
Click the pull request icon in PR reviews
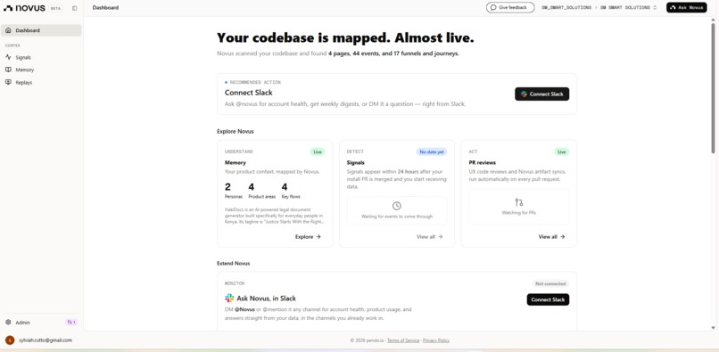tap(518, 202)
